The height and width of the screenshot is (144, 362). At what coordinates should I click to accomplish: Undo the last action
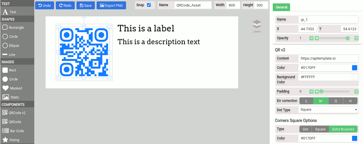(44, 5)
